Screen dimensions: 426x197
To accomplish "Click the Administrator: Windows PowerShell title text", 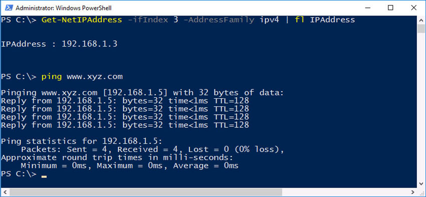I will [x=64, y=8].
